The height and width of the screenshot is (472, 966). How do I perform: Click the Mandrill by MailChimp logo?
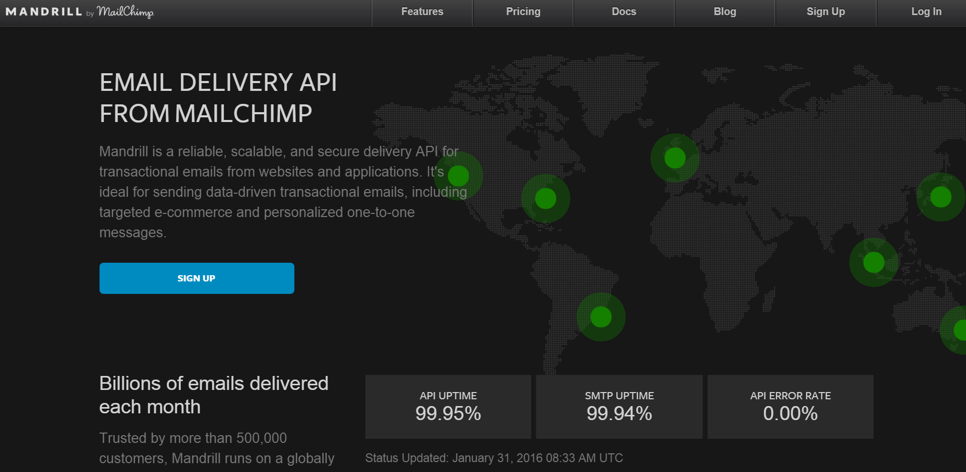coord(80,12)
